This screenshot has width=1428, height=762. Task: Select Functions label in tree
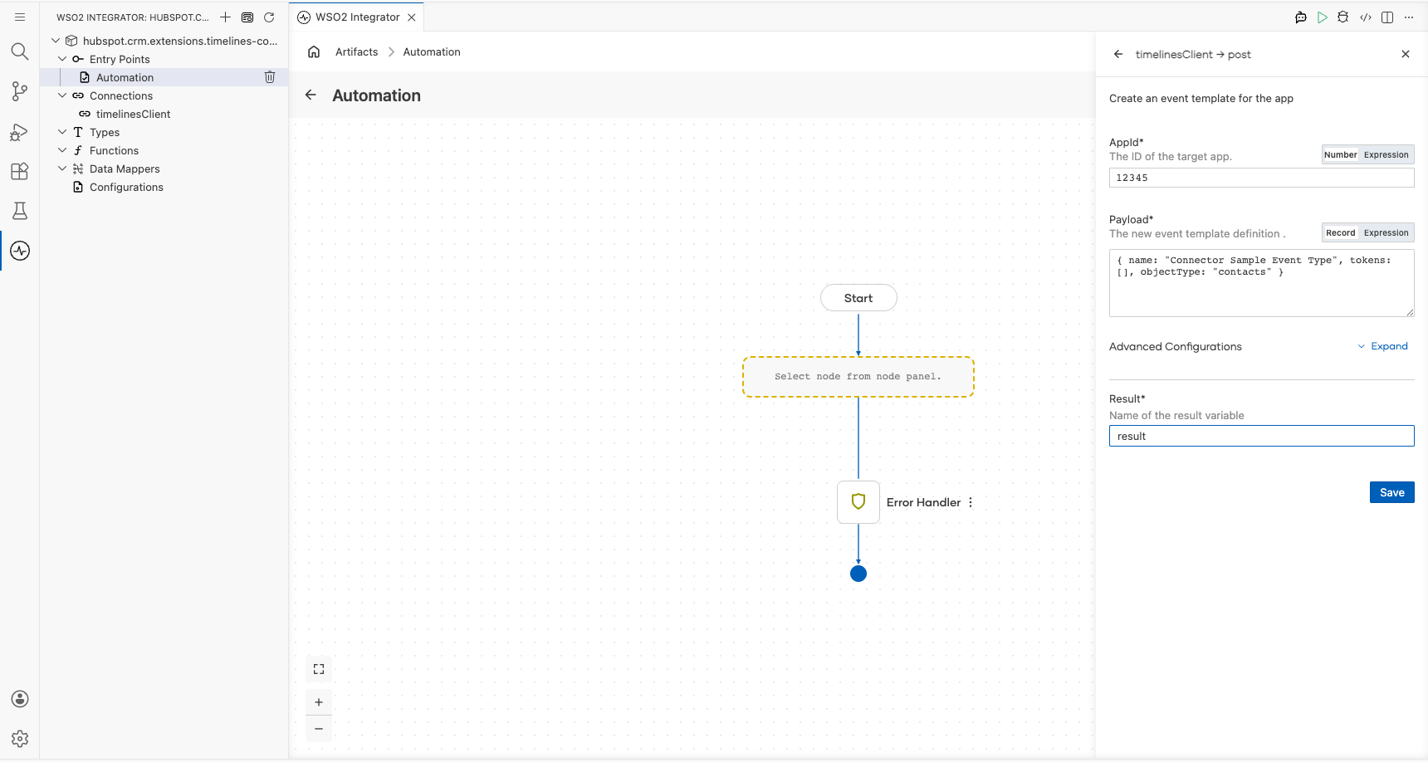click(x=114, y=150)
